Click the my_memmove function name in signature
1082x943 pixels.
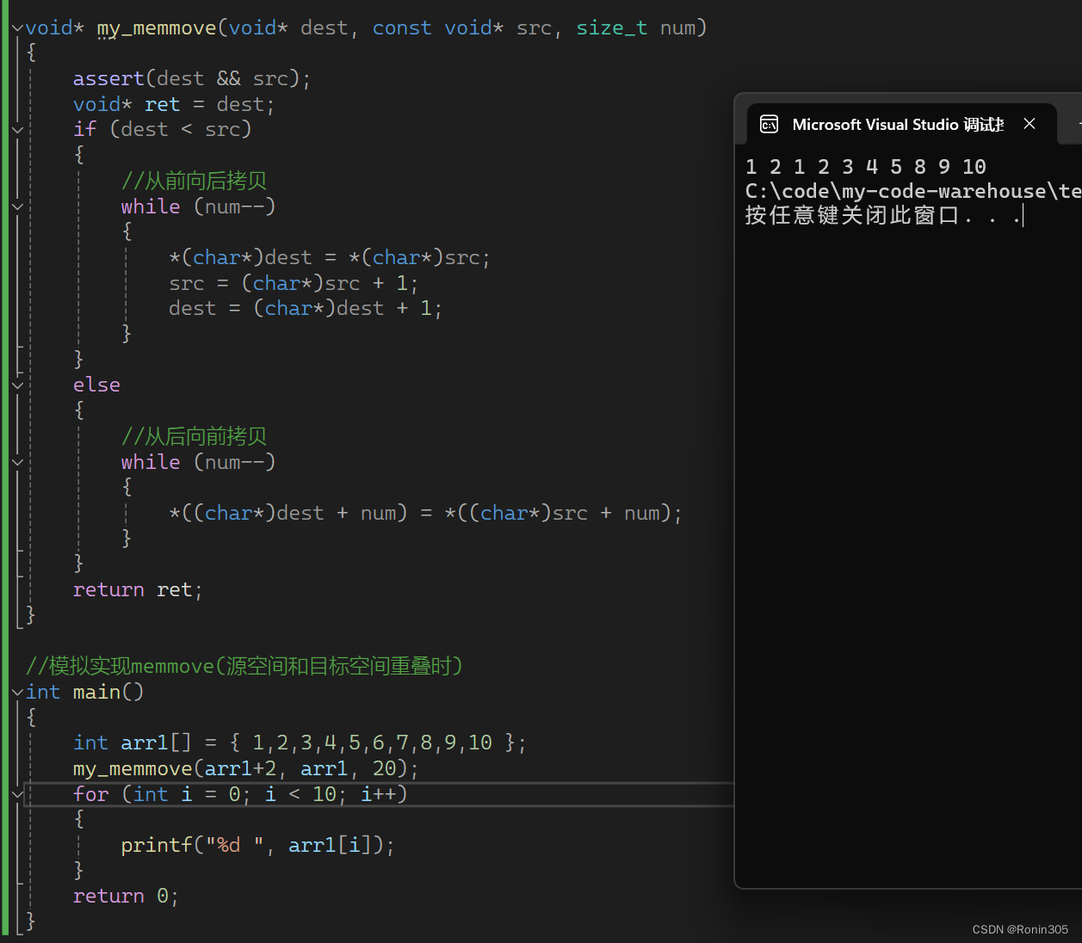(x=157, y=28)
